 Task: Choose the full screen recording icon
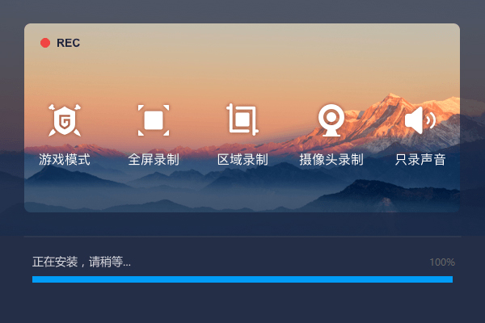pyautogui.click(x=154, y=120)
